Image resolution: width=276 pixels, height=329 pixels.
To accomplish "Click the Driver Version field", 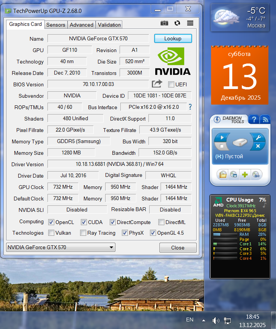I will pos(120,164).
